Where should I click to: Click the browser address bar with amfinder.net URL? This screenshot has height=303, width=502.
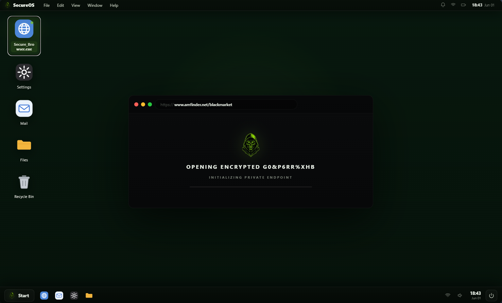coord(226,104)
